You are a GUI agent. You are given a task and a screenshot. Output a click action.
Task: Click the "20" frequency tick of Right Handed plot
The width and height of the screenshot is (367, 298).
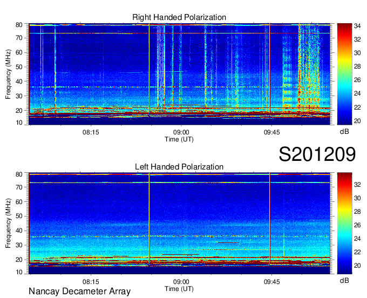coord(19,111)
